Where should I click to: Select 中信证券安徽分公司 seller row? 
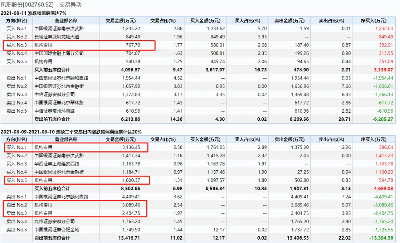pos(54,95)
